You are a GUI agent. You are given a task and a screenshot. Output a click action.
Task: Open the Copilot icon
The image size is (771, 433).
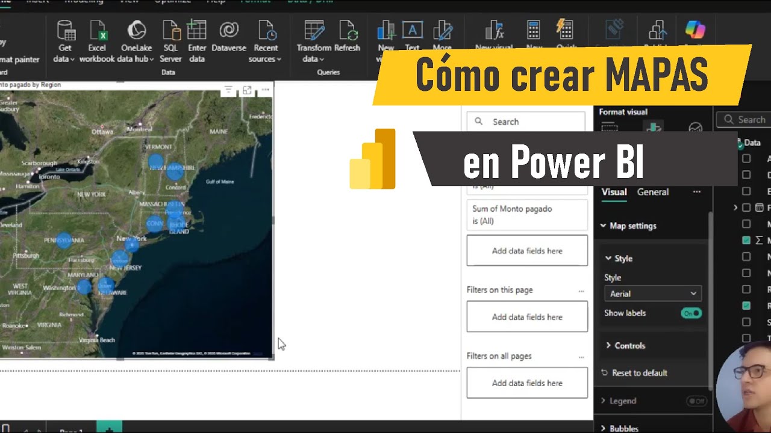pos(695,29)
